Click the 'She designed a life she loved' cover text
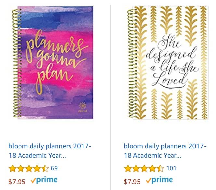The width and height of the screenshot is (216, 190). click(x=172, y=61)
